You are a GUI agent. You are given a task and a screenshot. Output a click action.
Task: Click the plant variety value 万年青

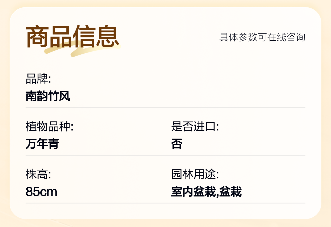pyautogui.click(x=42, y=144)
